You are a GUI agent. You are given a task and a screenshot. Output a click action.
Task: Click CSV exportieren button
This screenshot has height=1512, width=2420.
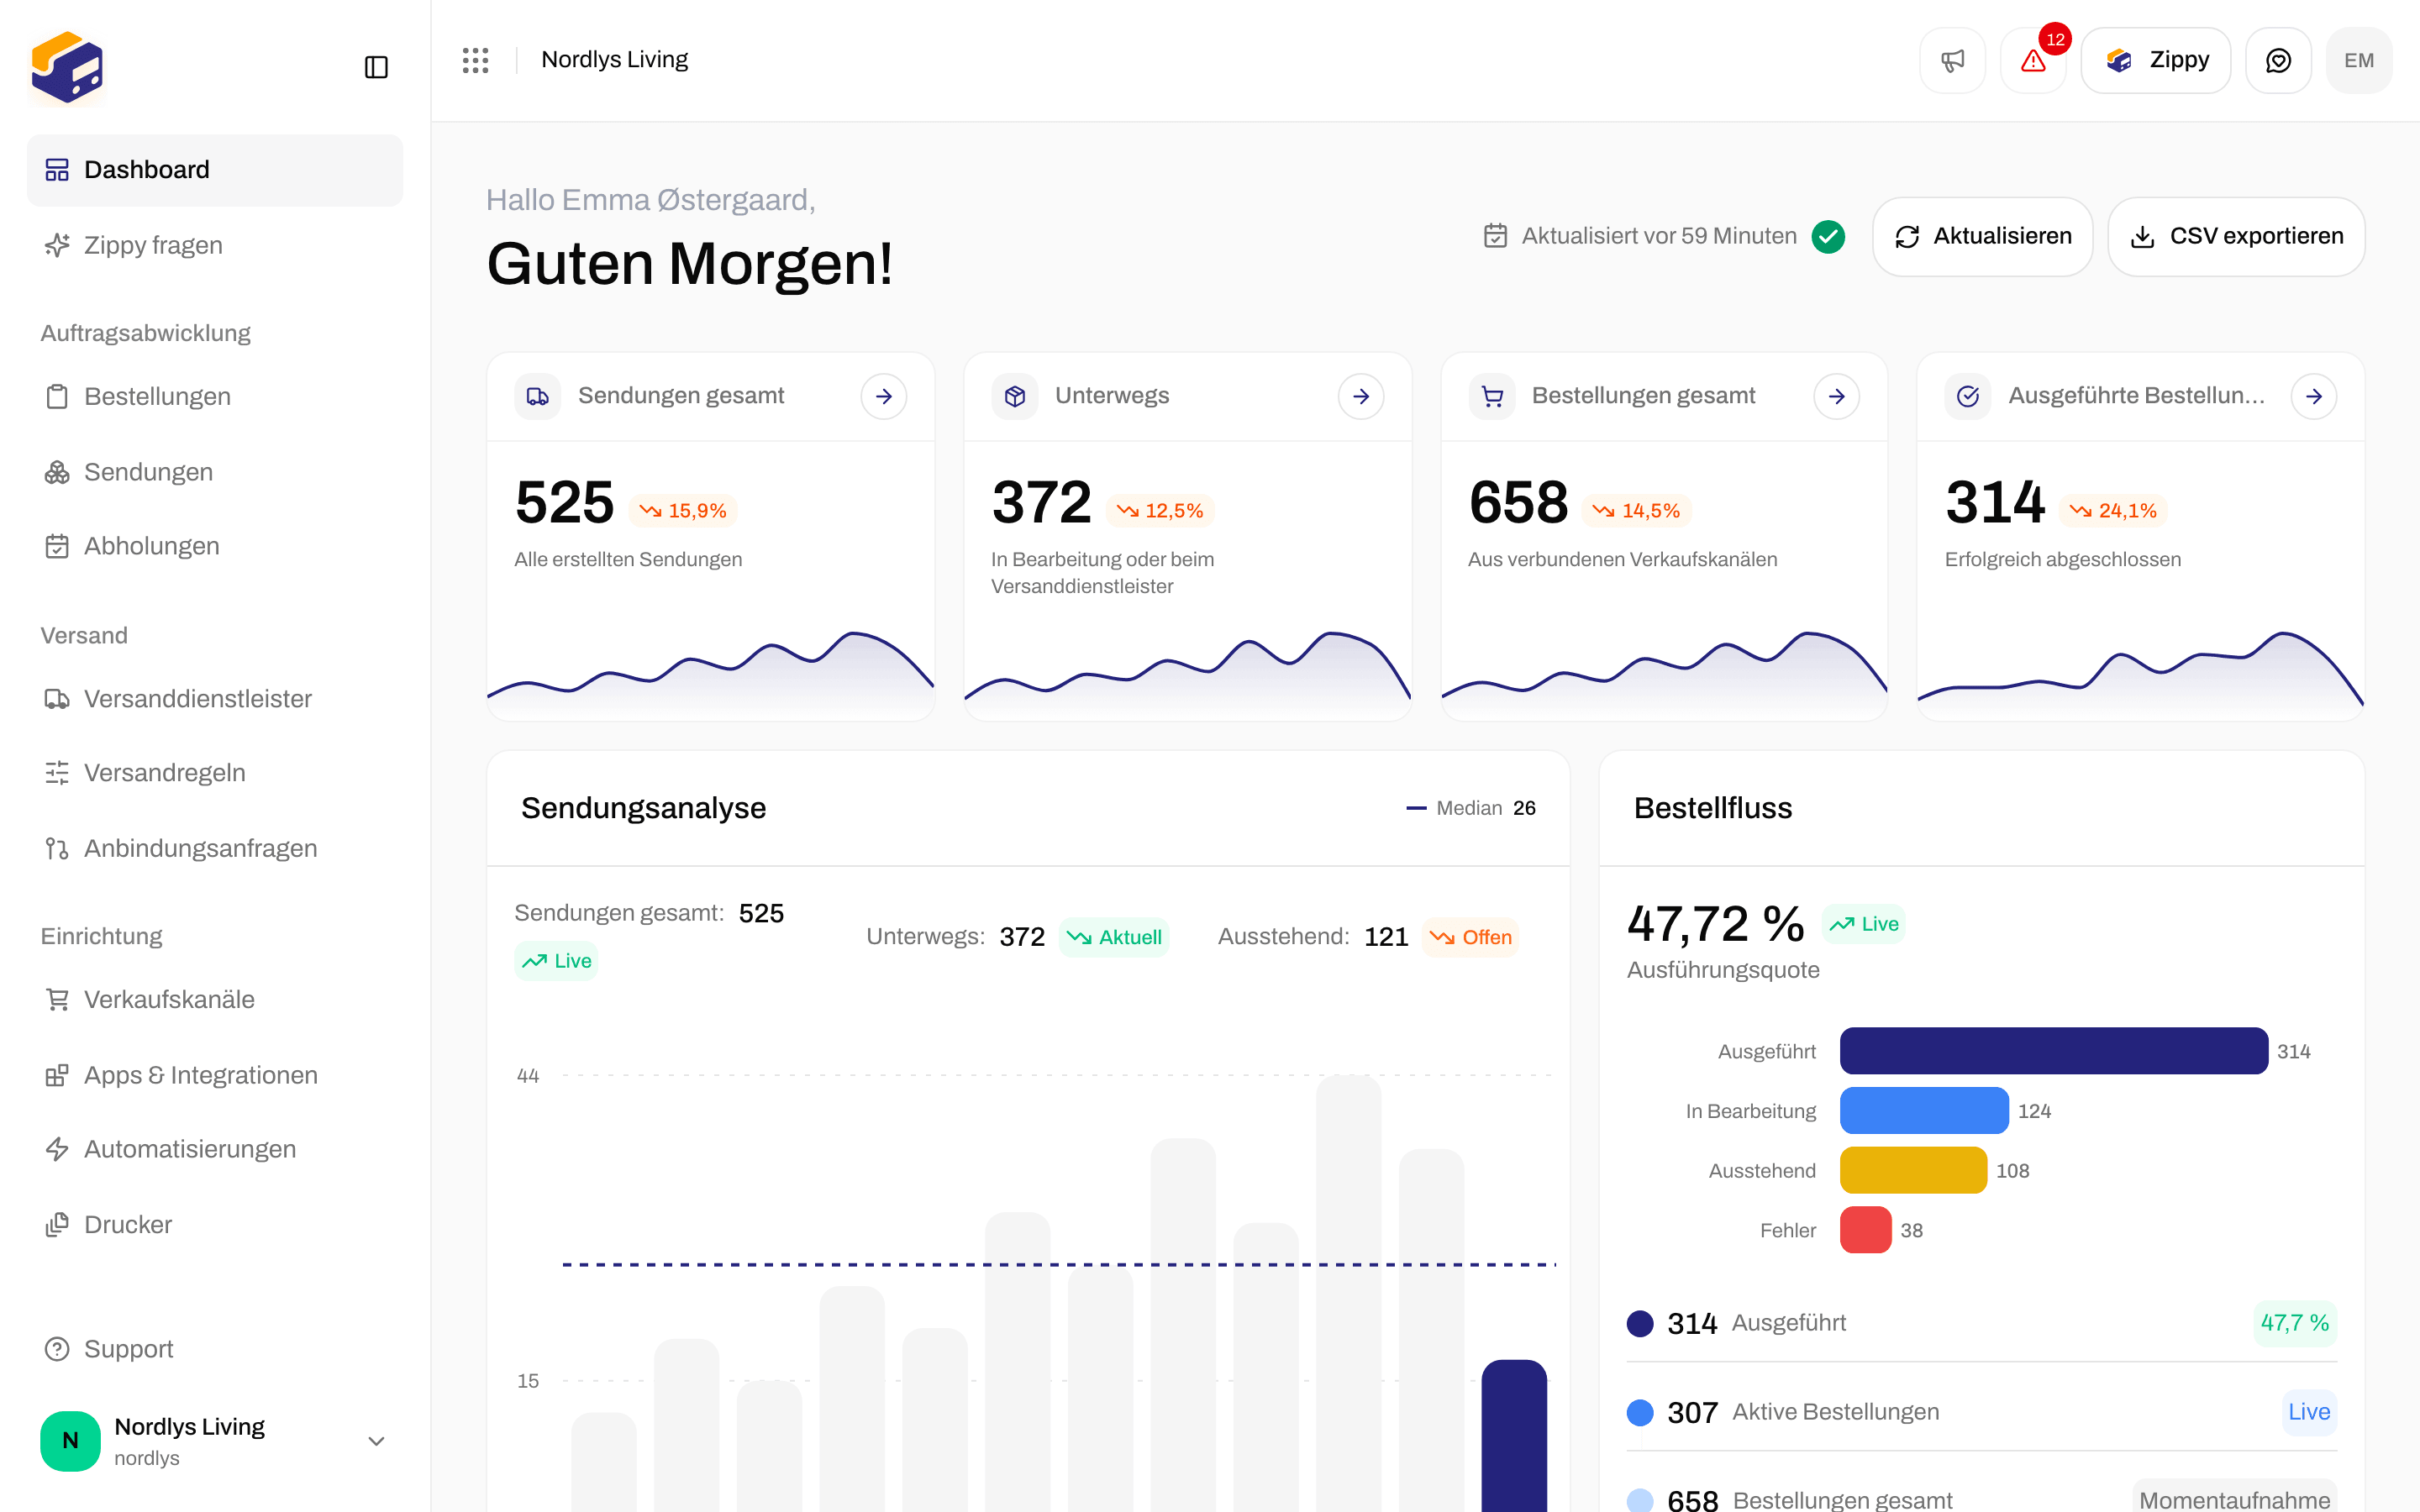coord(2236,237)
